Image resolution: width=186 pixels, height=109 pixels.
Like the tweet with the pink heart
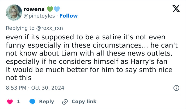(x=10, y=102)
